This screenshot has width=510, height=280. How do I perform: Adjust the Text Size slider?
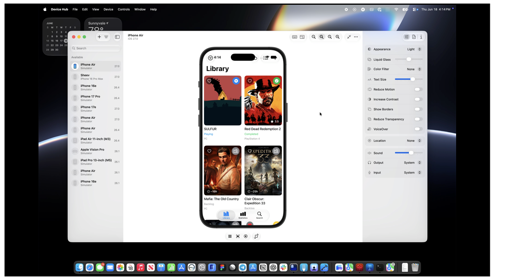tap(409, 79)
